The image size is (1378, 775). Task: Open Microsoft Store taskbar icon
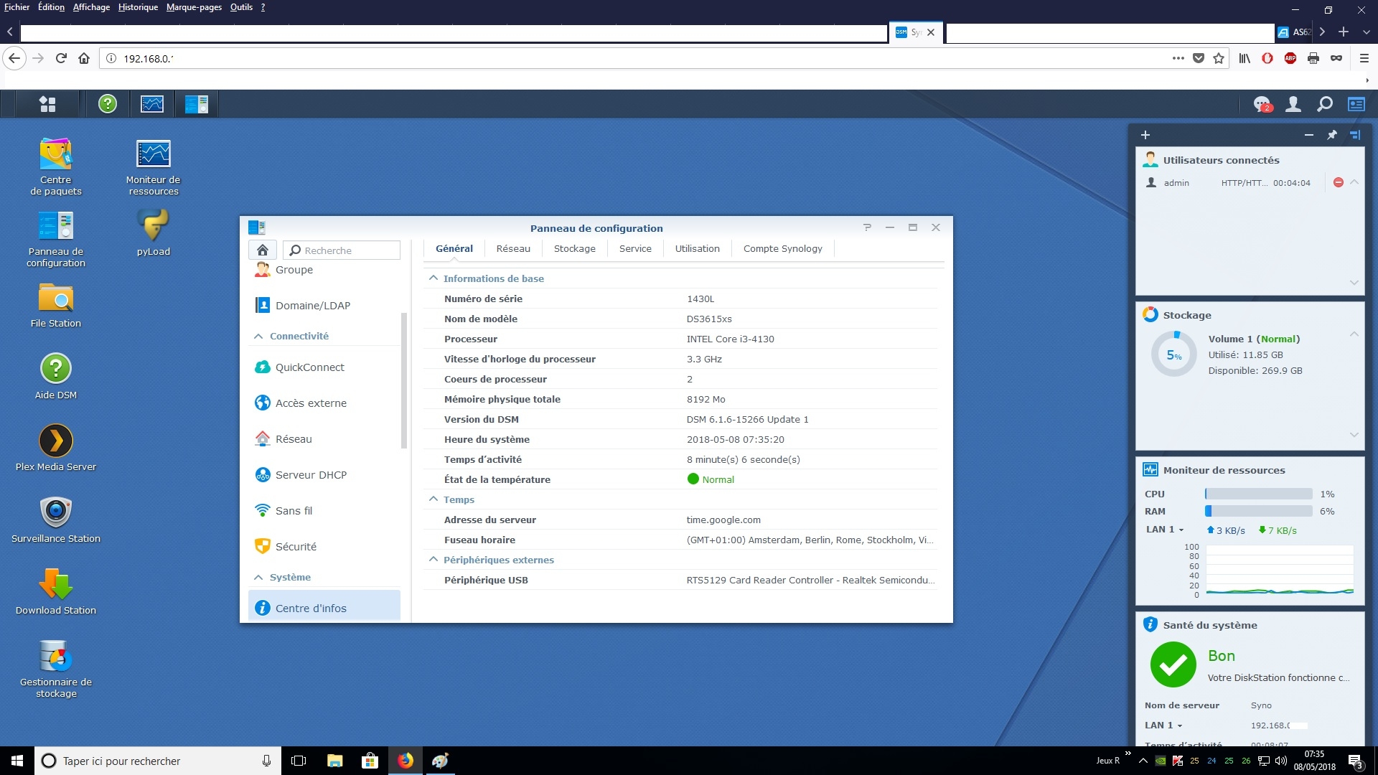point(370,761)
